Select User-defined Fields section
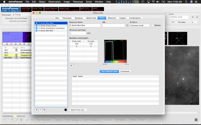Screen dimensions: 201x125 pyautogui.click(x=109, y=71)
